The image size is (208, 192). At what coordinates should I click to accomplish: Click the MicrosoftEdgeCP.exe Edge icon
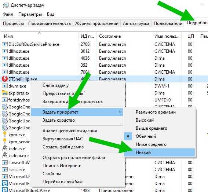(x=5, y=190)
